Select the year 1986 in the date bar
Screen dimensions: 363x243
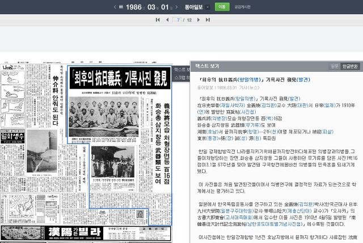click(134, 7)
